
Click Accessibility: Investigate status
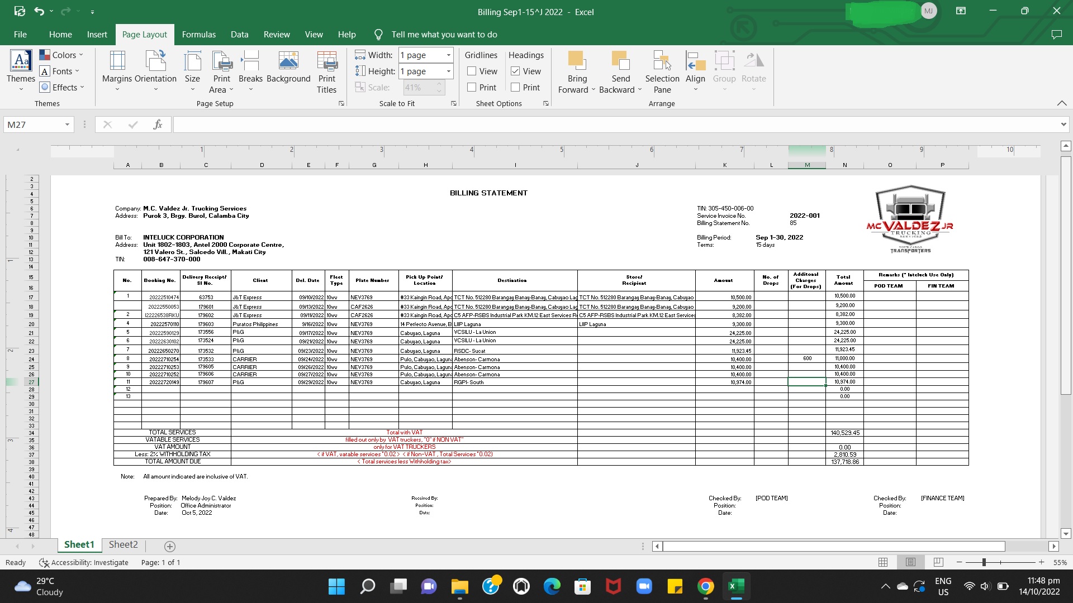coord(84,562)
